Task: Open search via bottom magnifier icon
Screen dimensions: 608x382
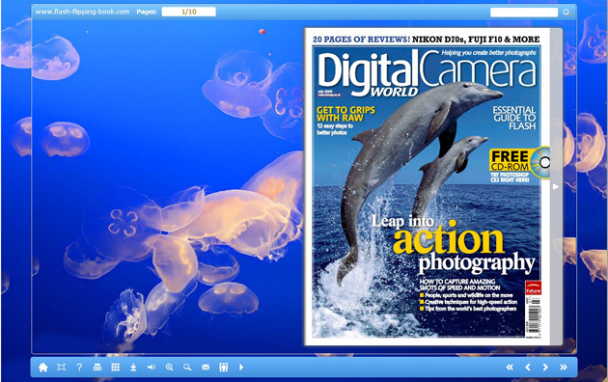Action: tap(187, 368)
